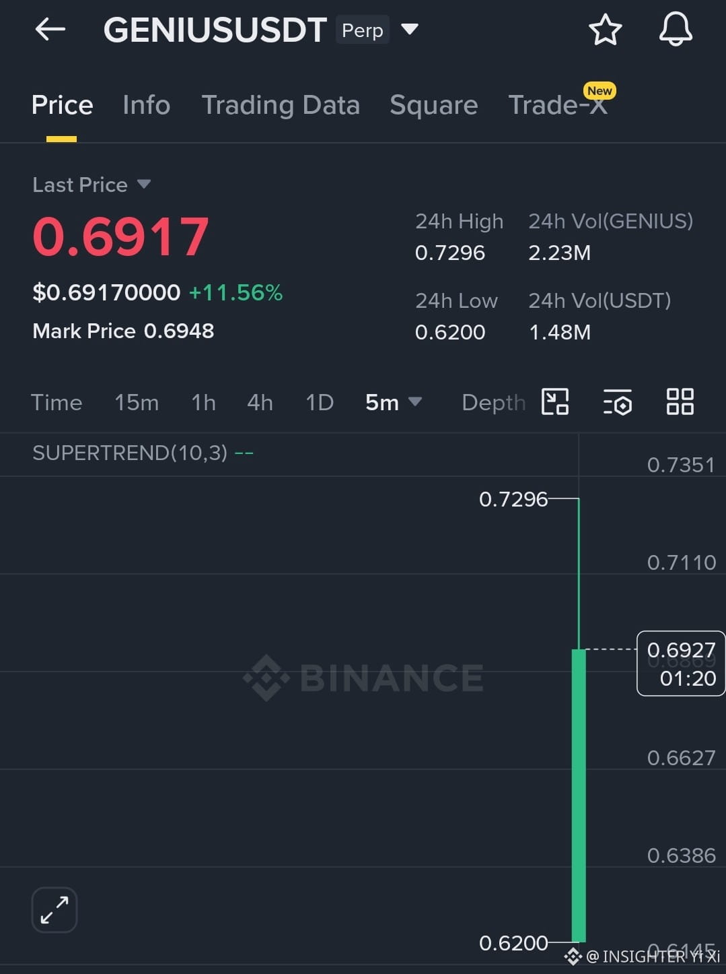Select the 24h High value 0.7296
The height and width of the screenshot is (974, 726).
[449, 253]
